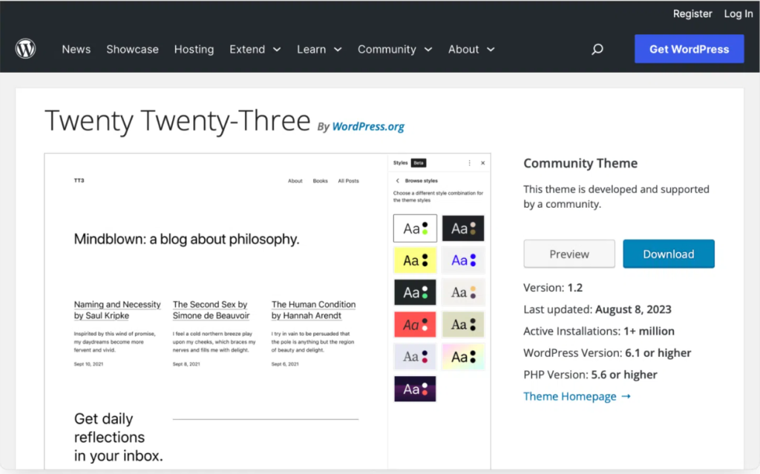Click the Register link
Viewport: 760px width, 474px height.
tap(692, 14)
